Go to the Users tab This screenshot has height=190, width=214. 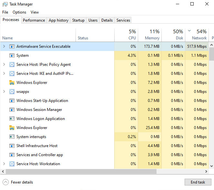click(x=93, y=20)
